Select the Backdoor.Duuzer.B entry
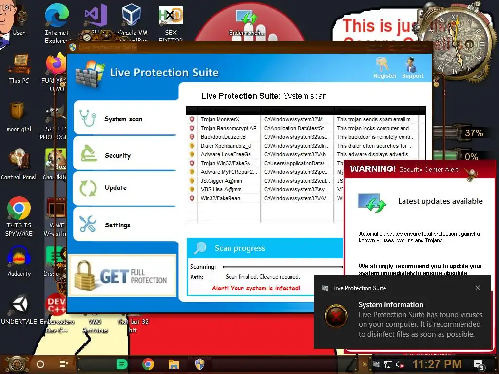The width and height of the screenshot is (499, 374). pos(306,137)
